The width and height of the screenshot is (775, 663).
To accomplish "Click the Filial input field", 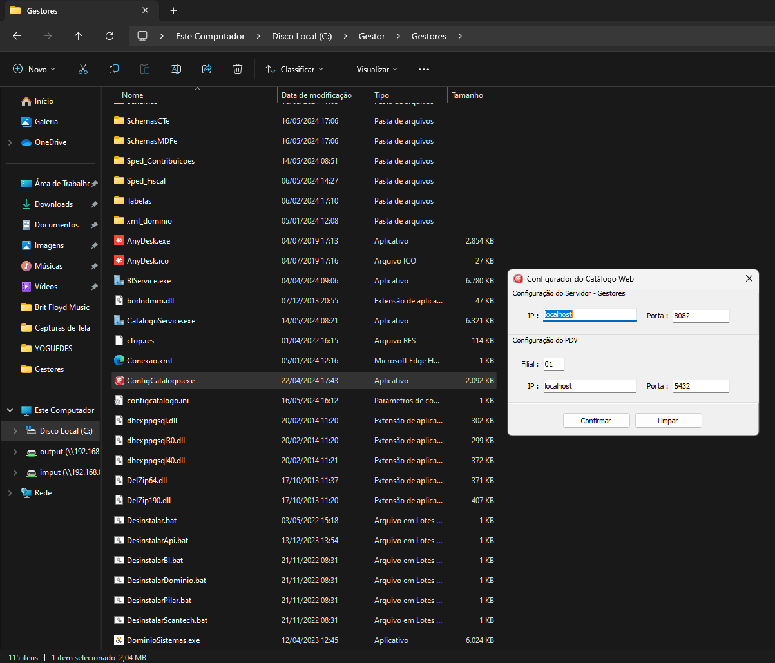I will coord(553,365).
